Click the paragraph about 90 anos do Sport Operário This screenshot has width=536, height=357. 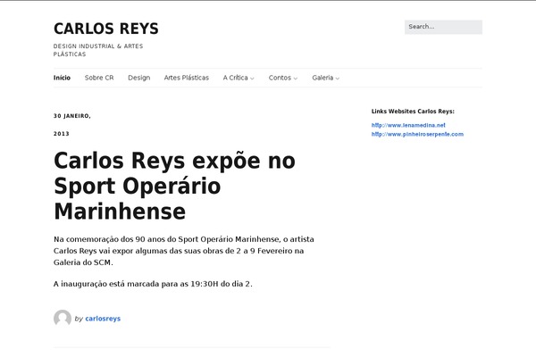click(x=183, y=251)
